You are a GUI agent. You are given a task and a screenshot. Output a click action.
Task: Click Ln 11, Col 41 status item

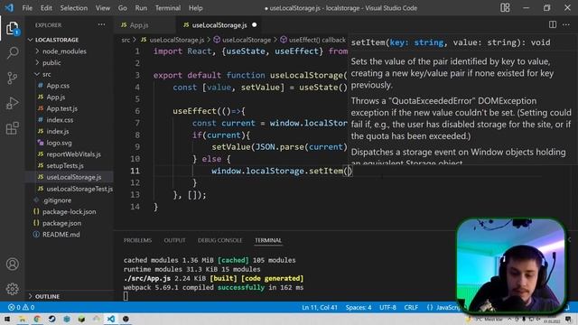coord(319,307)
